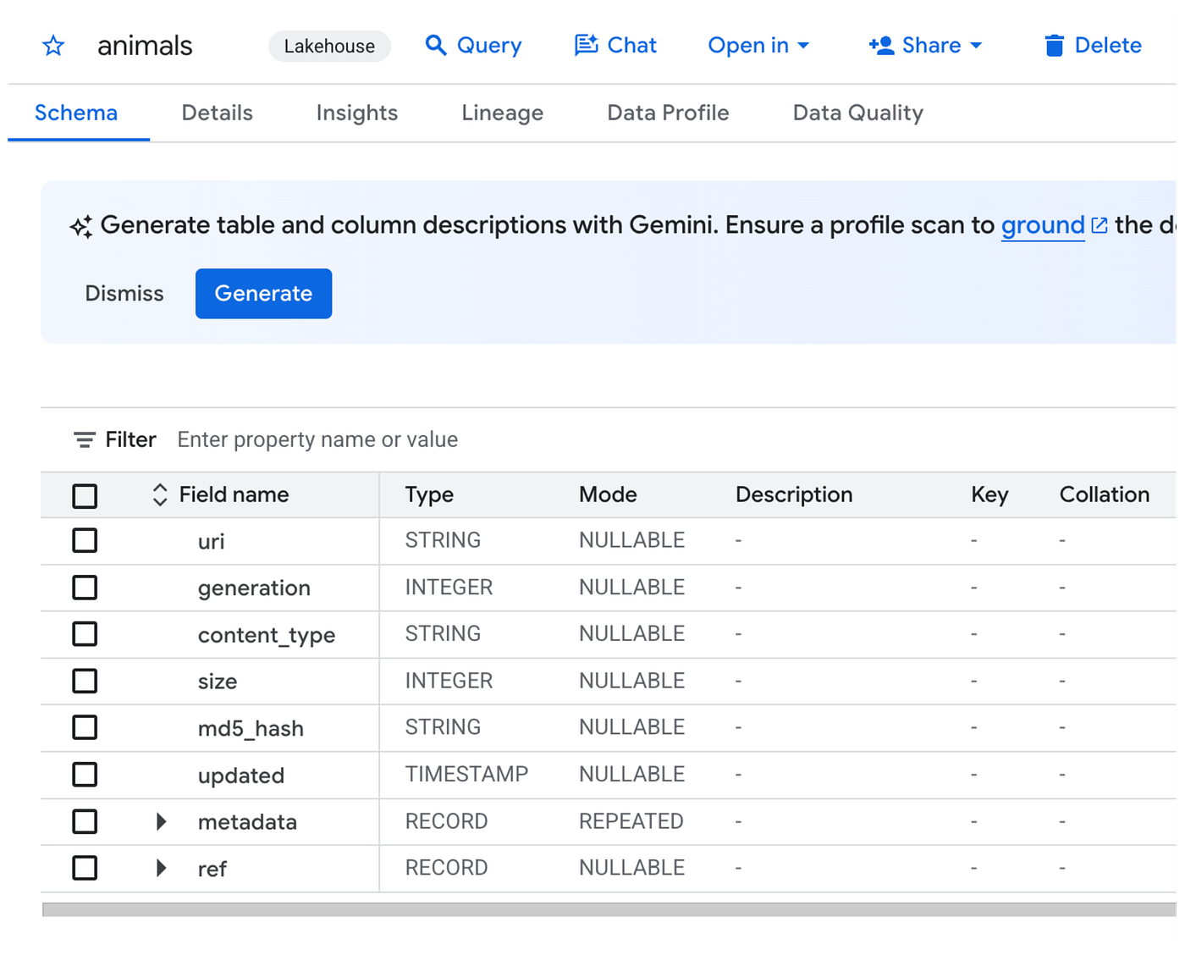Click the Description column header
1185x955 pixels.
coord(794,494)
